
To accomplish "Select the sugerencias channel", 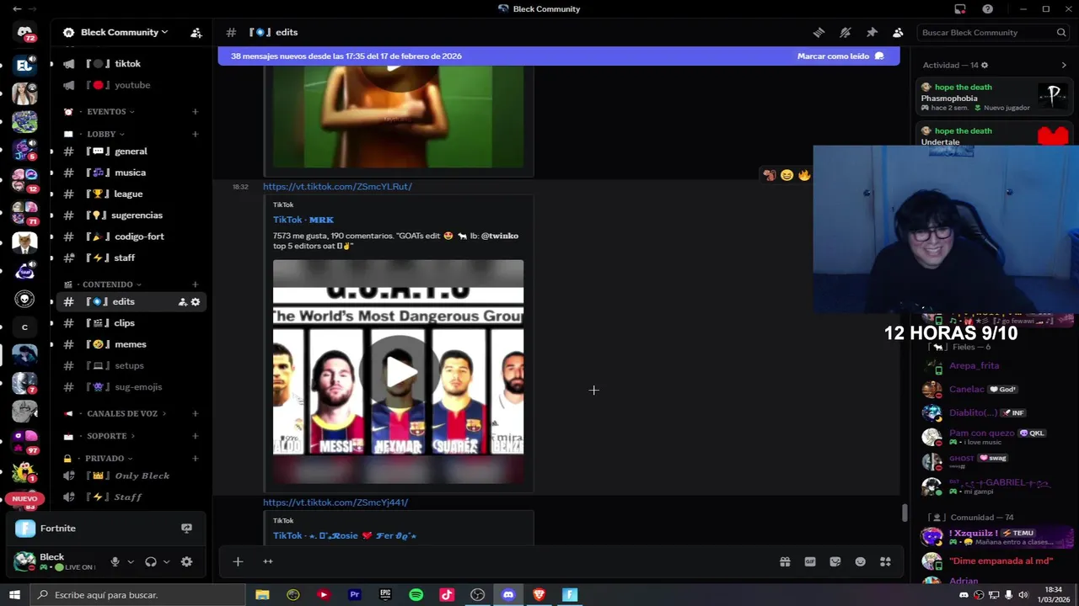I will point(132,215).
